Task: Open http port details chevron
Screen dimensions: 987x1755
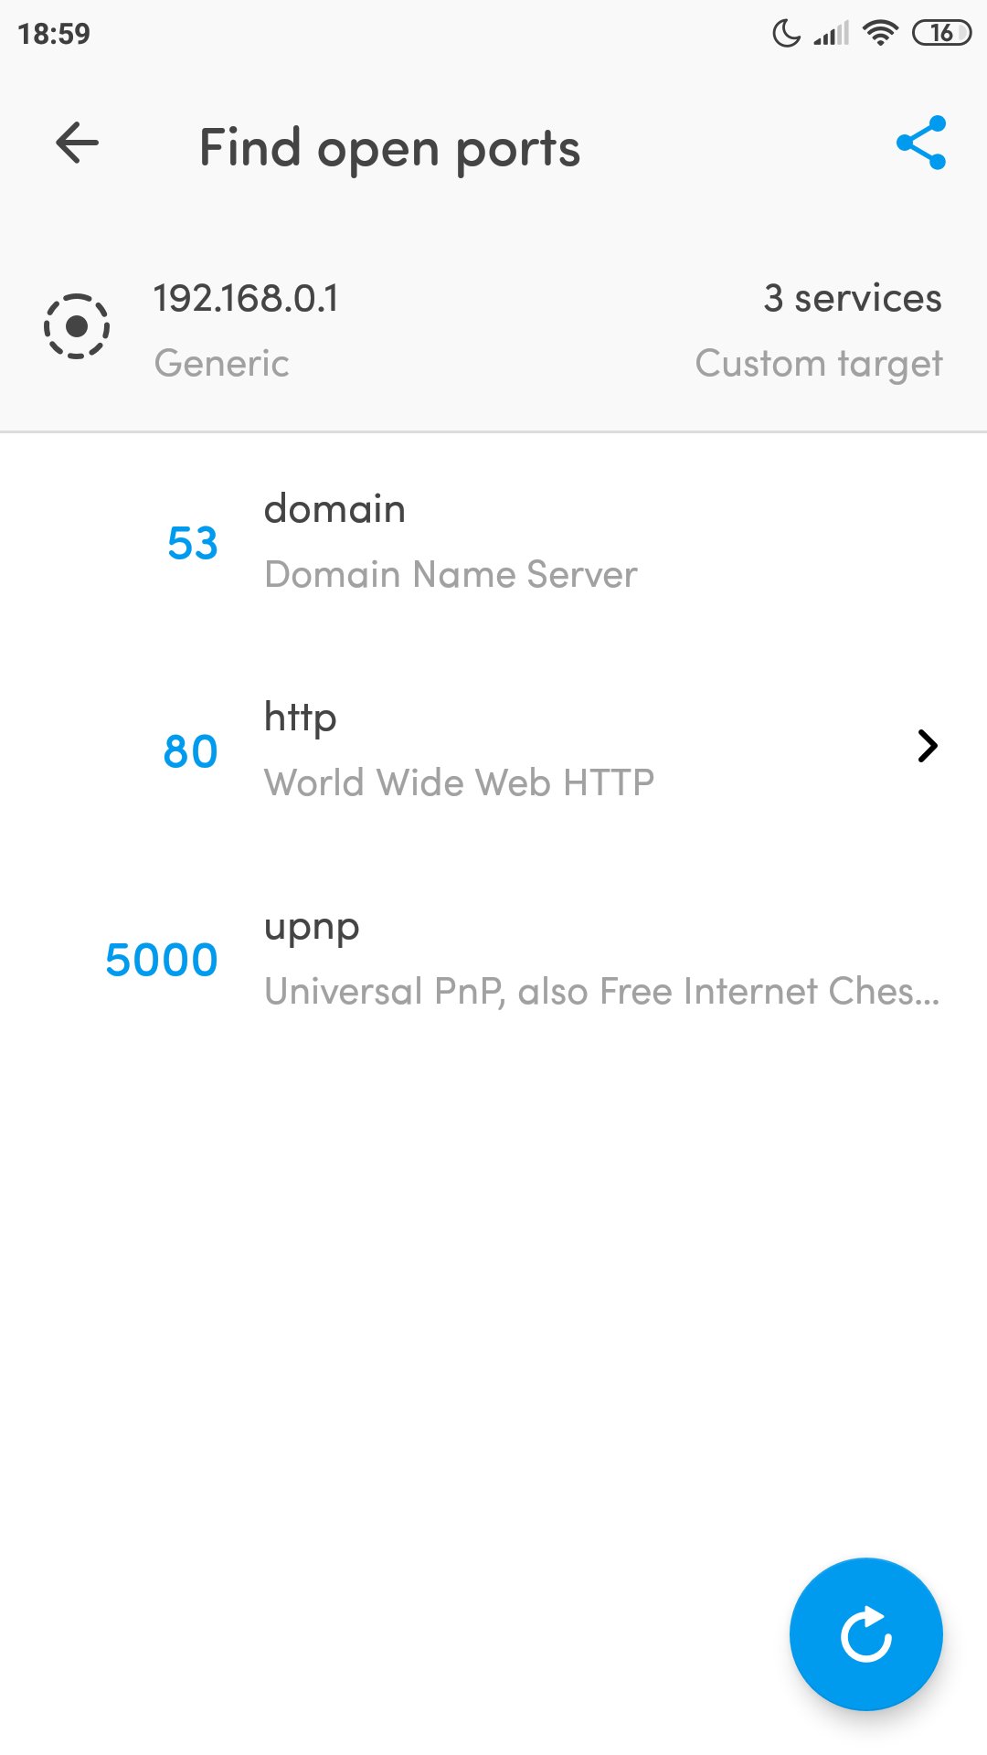Action: (927, 747)
